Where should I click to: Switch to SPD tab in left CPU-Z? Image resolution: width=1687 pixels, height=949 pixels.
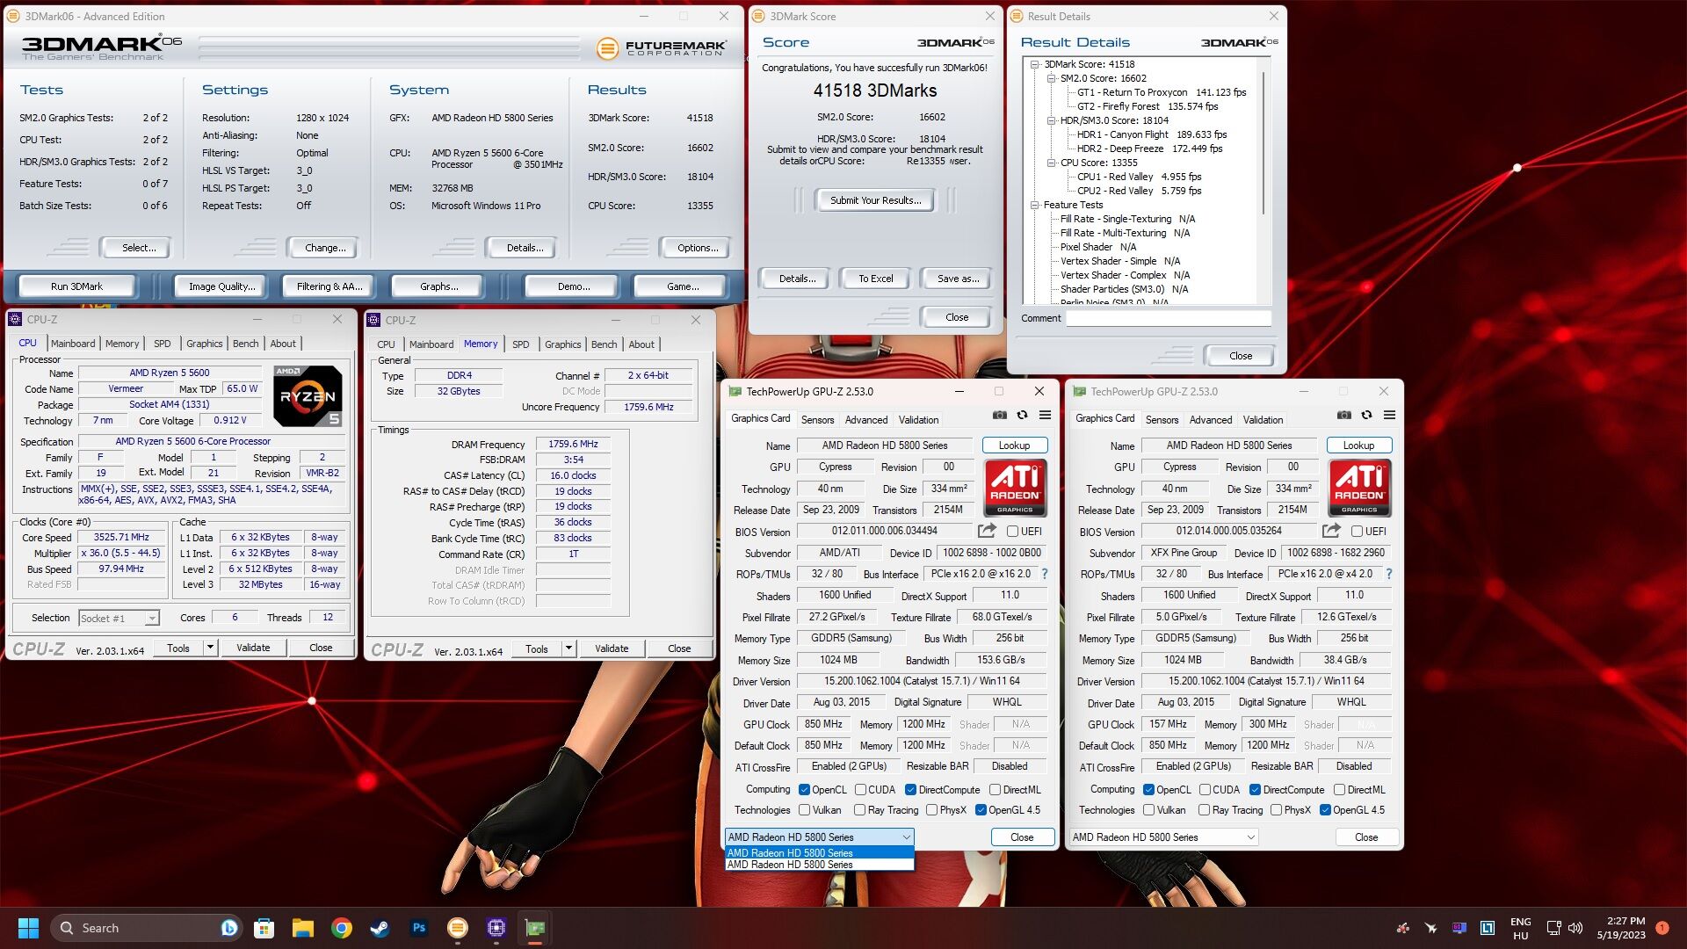pos(163,344)
